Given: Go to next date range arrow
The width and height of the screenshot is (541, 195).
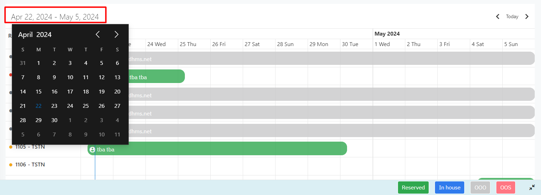Looking at the screenshot, I should point(527,16).
